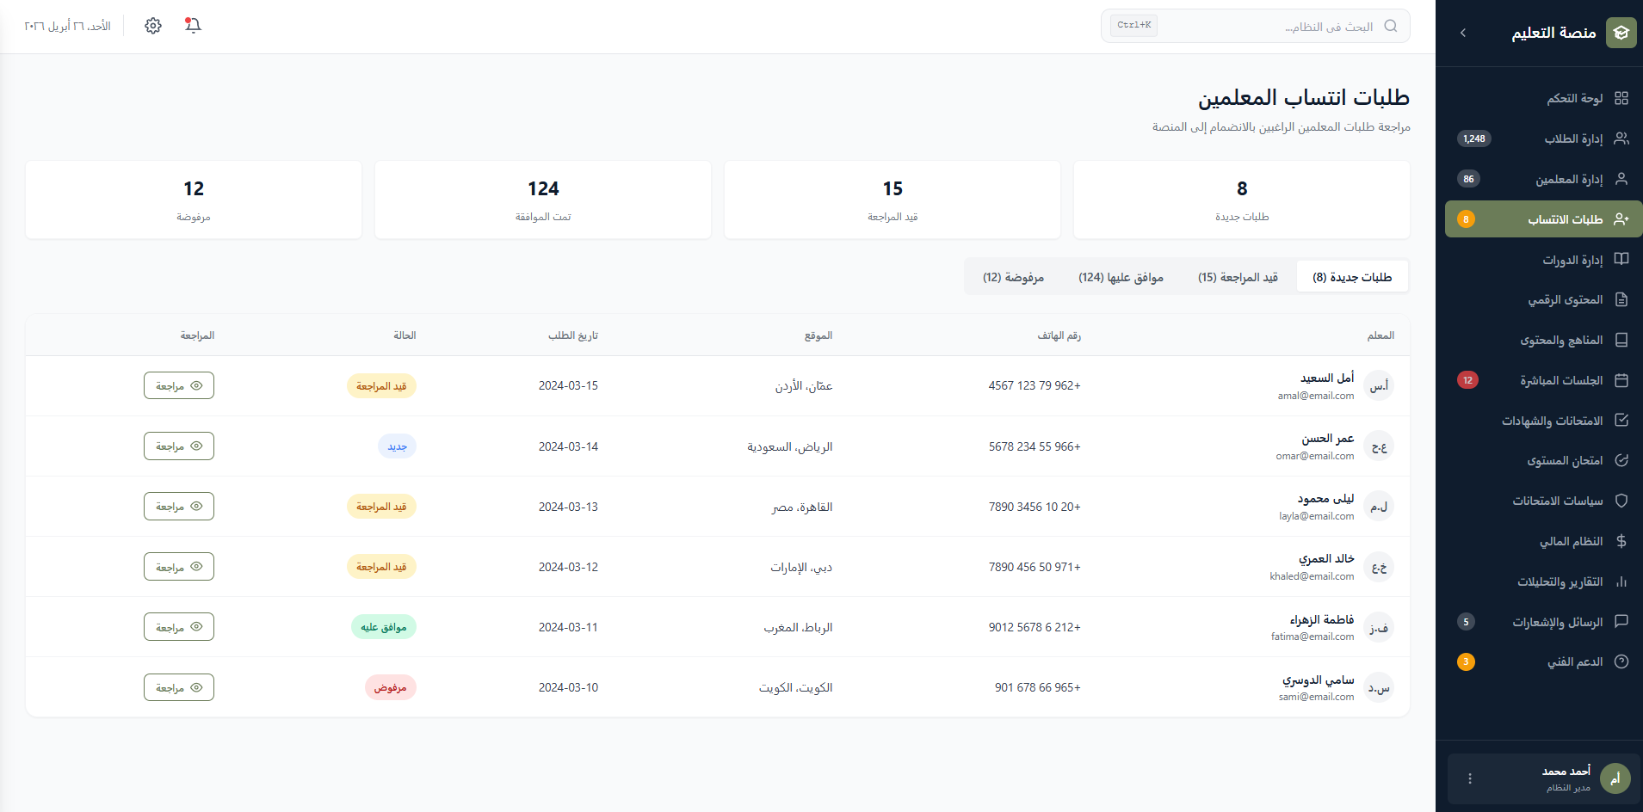The height and width of the screenshot is (812, 1643).
Task: Open the النظام المالي dollar icon
Action: tap(1621, 541)
